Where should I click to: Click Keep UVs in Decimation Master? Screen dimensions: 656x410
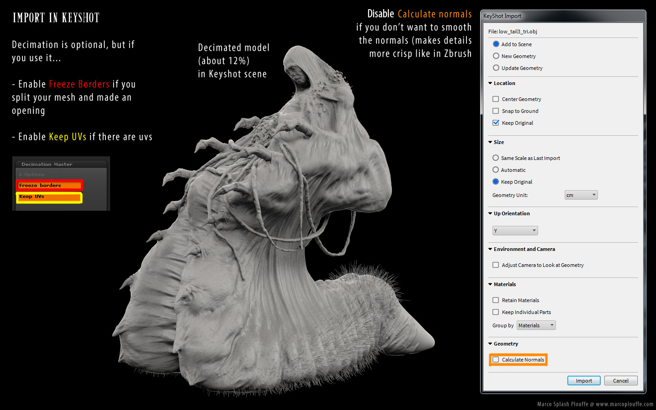pos(49,197)
